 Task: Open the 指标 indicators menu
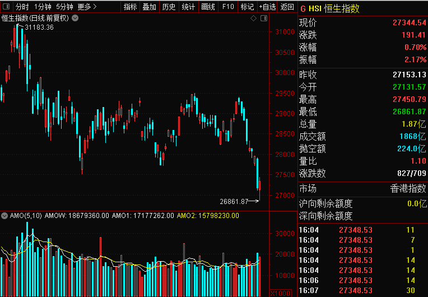click(130, 7)
